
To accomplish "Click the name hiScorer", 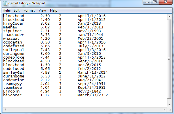I will click(x=12, y=95).
